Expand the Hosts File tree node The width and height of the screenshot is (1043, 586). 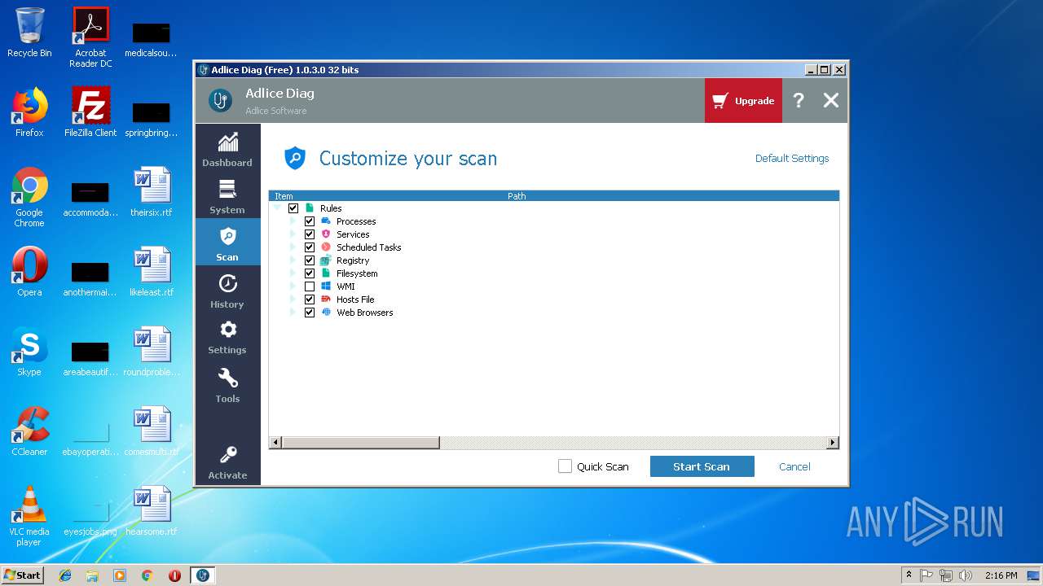(293, 300)
